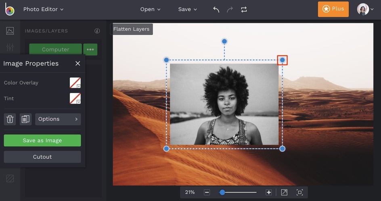Open the Save menu

(x=187, y=9)
